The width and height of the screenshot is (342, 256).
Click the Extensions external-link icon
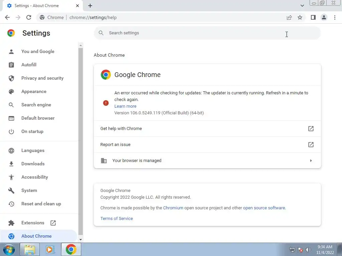tap(53, 223)
